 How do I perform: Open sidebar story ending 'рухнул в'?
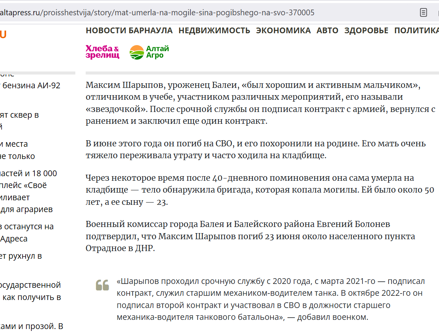21,256
